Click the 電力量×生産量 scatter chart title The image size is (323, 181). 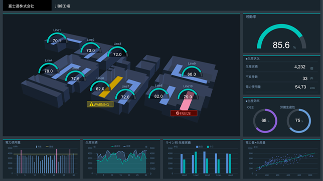click(255, 142)
